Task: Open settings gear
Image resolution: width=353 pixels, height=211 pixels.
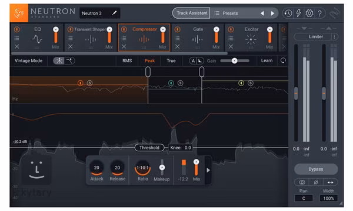Action: 309,13
